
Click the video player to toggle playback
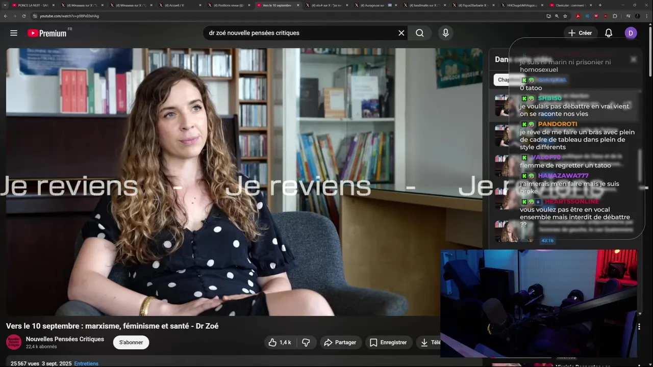(244, 182)
